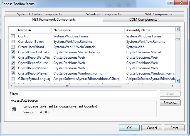
Task: Click the Version 4.0.0.0 value
Action: click(x=45, y=112)
